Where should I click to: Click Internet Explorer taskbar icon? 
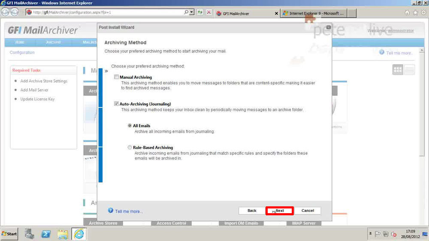[79, 234]
